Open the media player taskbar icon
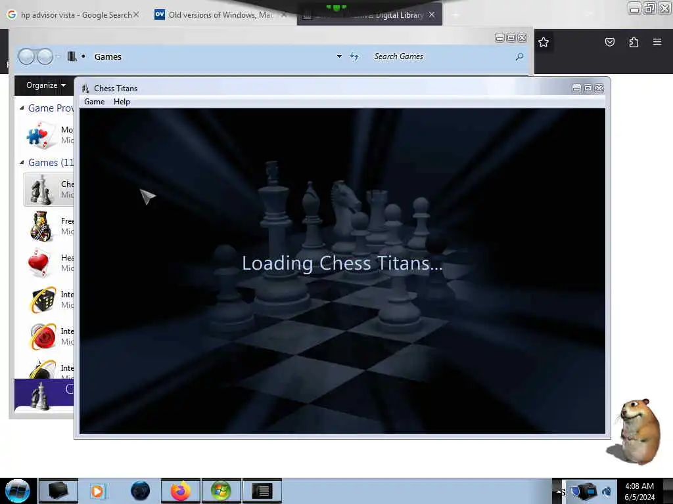The image size is (673, 504). pyautogui.click(x=97, y=491)
